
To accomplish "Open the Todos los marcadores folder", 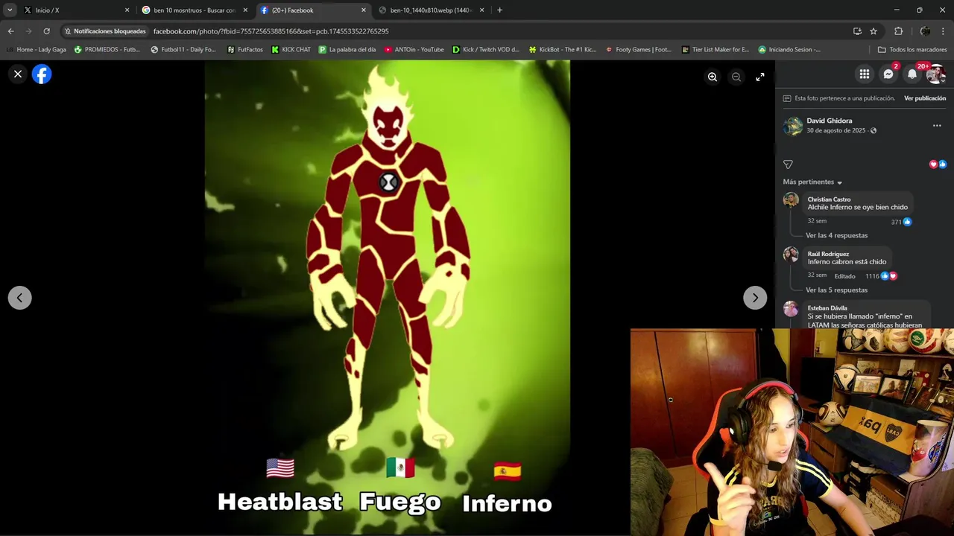I will 912,50.
